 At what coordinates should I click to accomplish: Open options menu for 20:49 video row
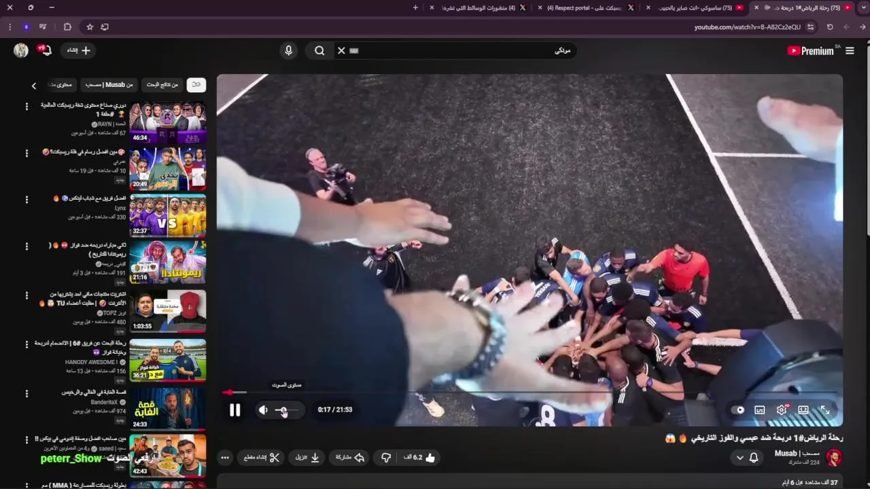click(27, 153)
